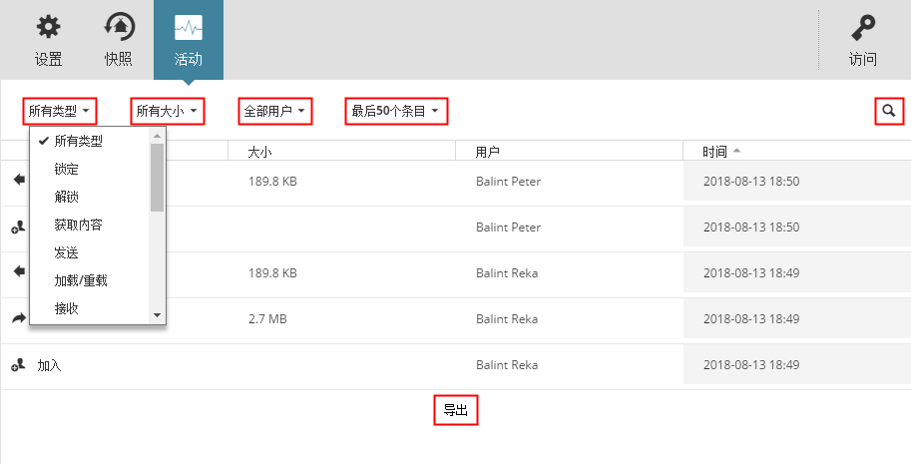This screenshot has width=911, height=464.
Task: Click the search magnifier icon
Action: (888, 111)
